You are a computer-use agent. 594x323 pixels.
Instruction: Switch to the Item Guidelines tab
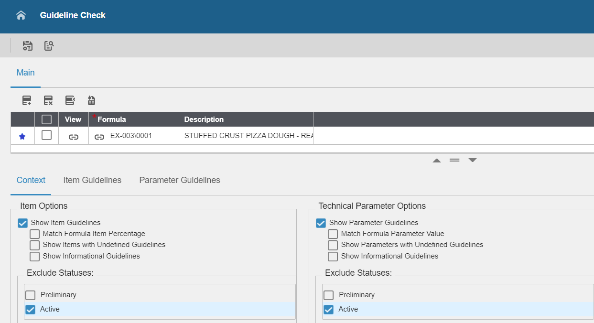[92, 180]
